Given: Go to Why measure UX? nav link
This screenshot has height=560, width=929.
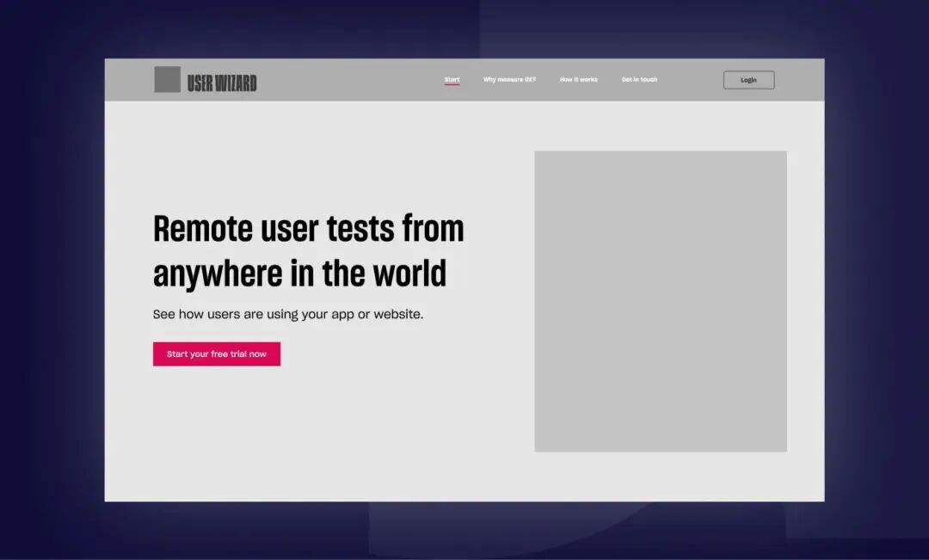Looking at the screenshot, I should (509, 79).
